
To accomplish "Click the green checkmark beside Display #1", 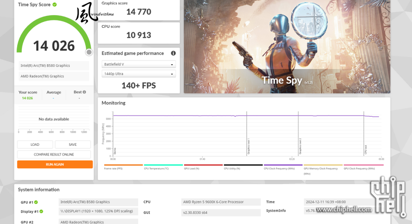I will point(41,211).
